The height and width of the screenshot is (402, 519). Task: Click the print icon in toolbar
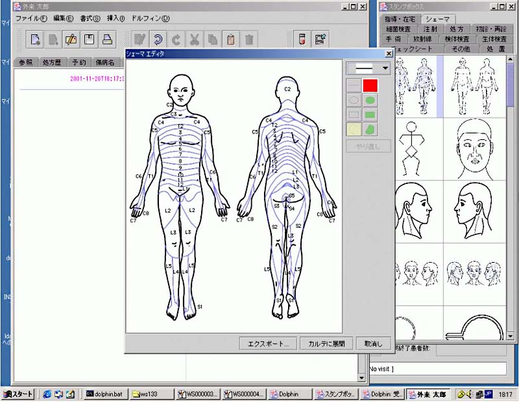click(x=107, y=39)
